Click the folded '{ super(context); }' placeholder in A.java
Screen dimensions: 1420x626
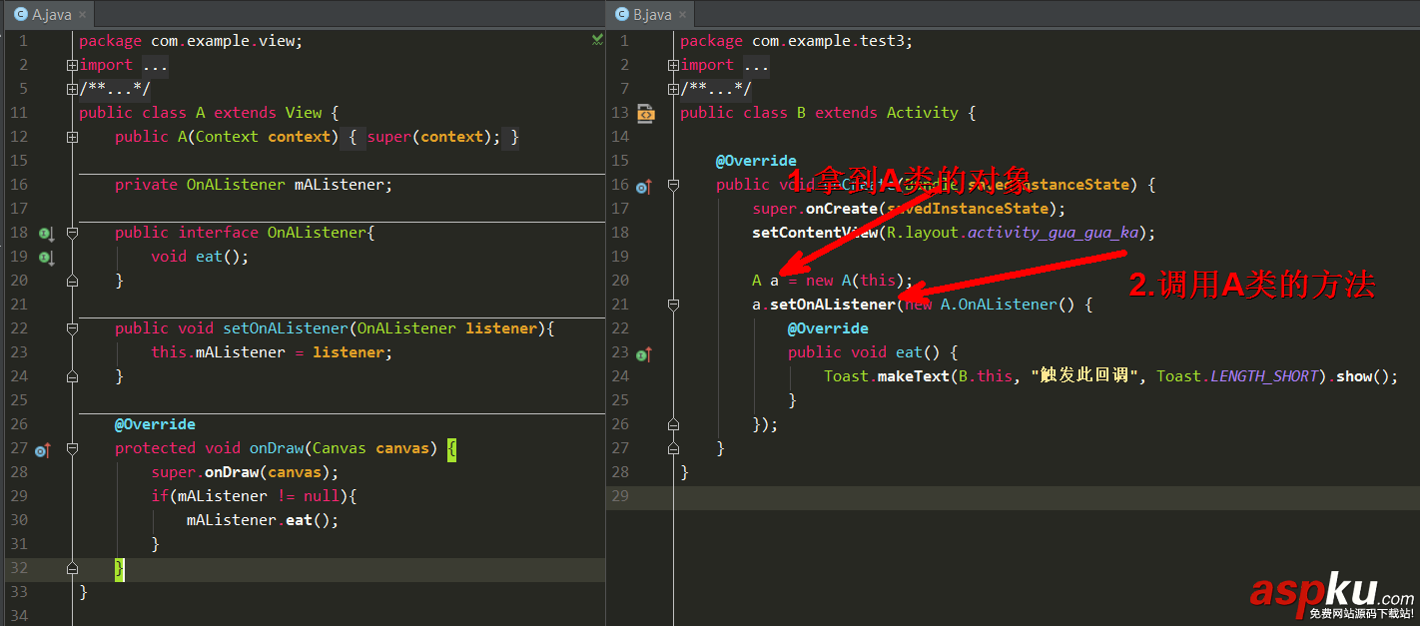click(430, 137)
